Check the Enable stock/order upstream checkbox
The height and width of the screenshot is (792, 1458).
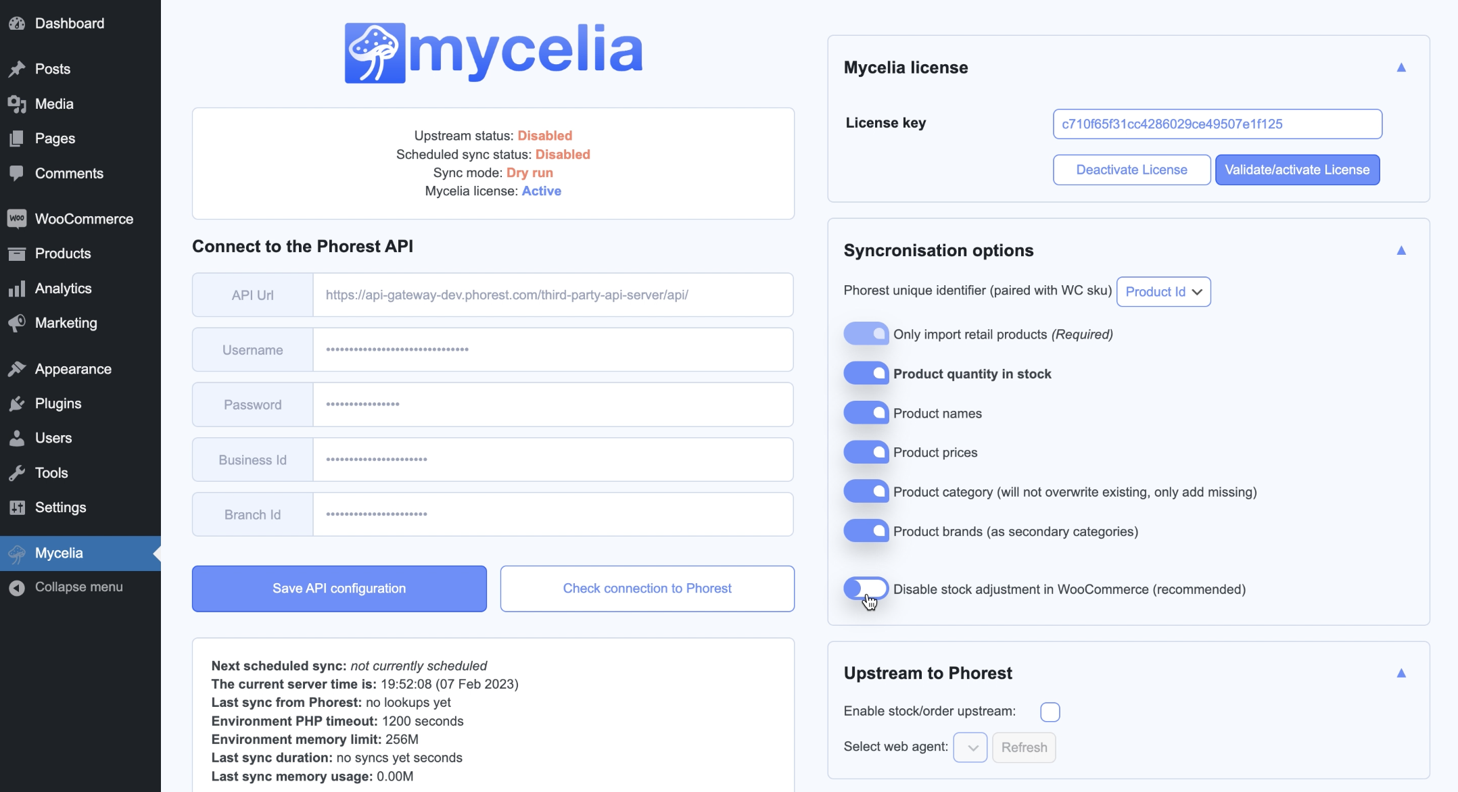point(1050,712)
